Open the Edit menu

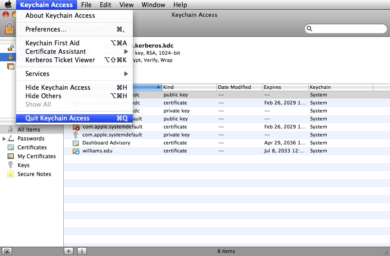click(x=106, y=5)
